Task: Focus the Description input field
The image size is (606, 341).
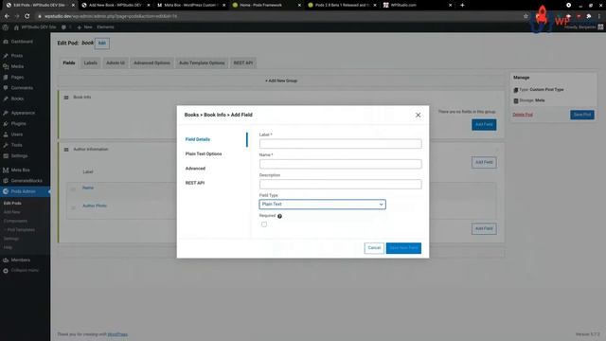Action: click(x=341, y=184)
